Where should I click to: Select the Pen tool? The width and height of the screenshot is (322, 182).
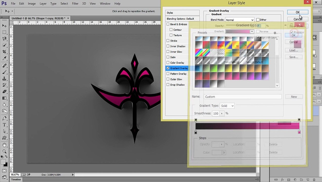tap(5, 118)
